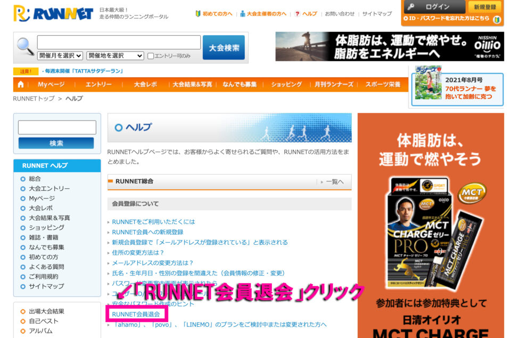Select 大会エントリー in the help sidebar

(49, 189)
